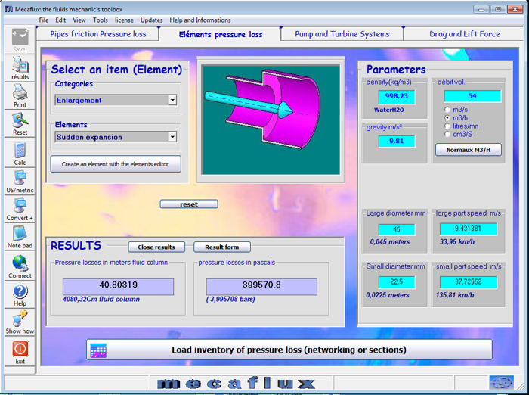This screenshot has height=395, width=529.
Task: Click the 4080,32Cm fluid column text
Action: coord(101,299)
